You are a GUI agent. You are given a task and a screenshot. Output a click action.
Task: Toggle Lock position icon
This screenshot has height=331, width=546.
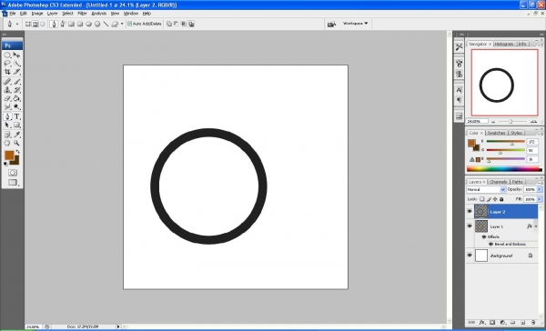click(x=495, y=199)
